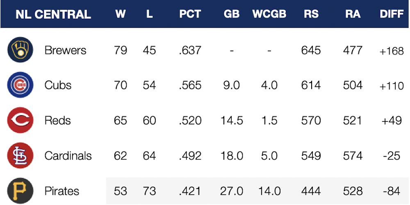This screenshot has width=410, height=205.
Task: Click the Brewers team logo
Action: pos(19,50)
